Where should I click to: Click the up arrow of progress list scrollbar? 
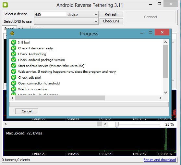[x=165, y=42]
